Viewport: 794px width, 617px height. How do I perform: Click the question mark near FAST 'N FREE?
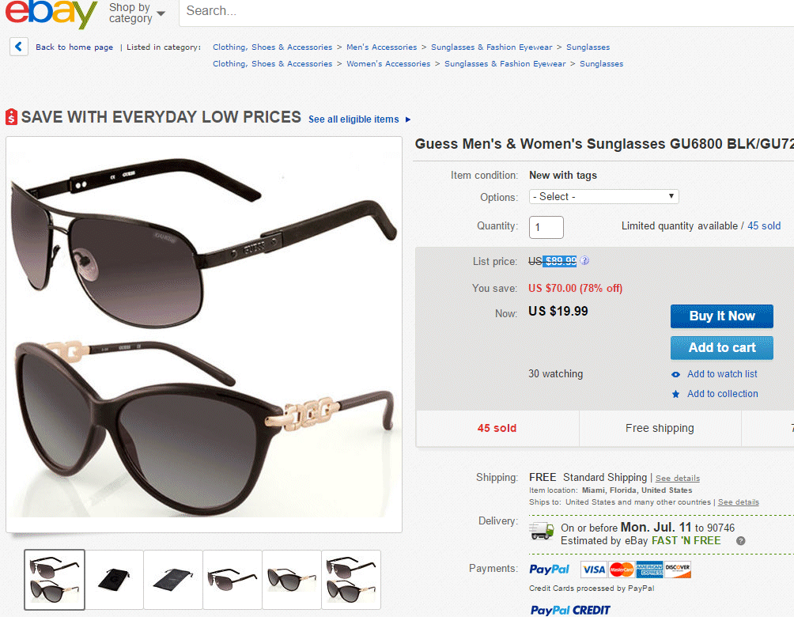tap(741, 540)
